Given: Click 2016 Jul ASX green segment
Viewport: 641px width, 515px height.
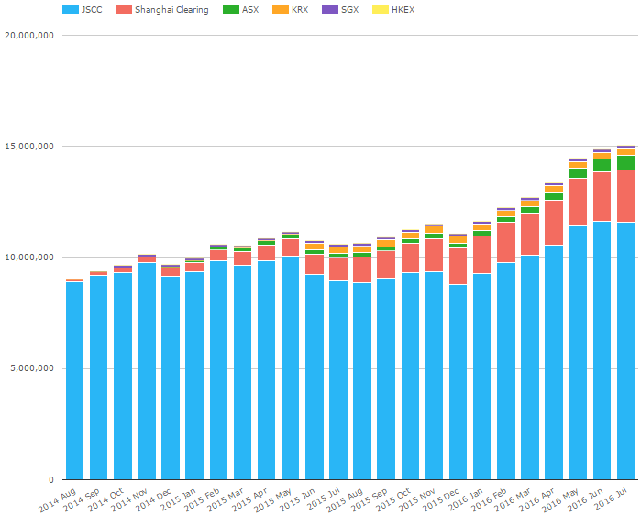Looking at the screenshot, I should pos(626,162).
